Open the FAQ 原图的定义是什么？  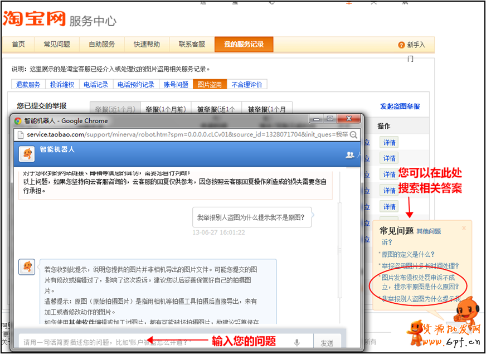[x=408, y=255]
